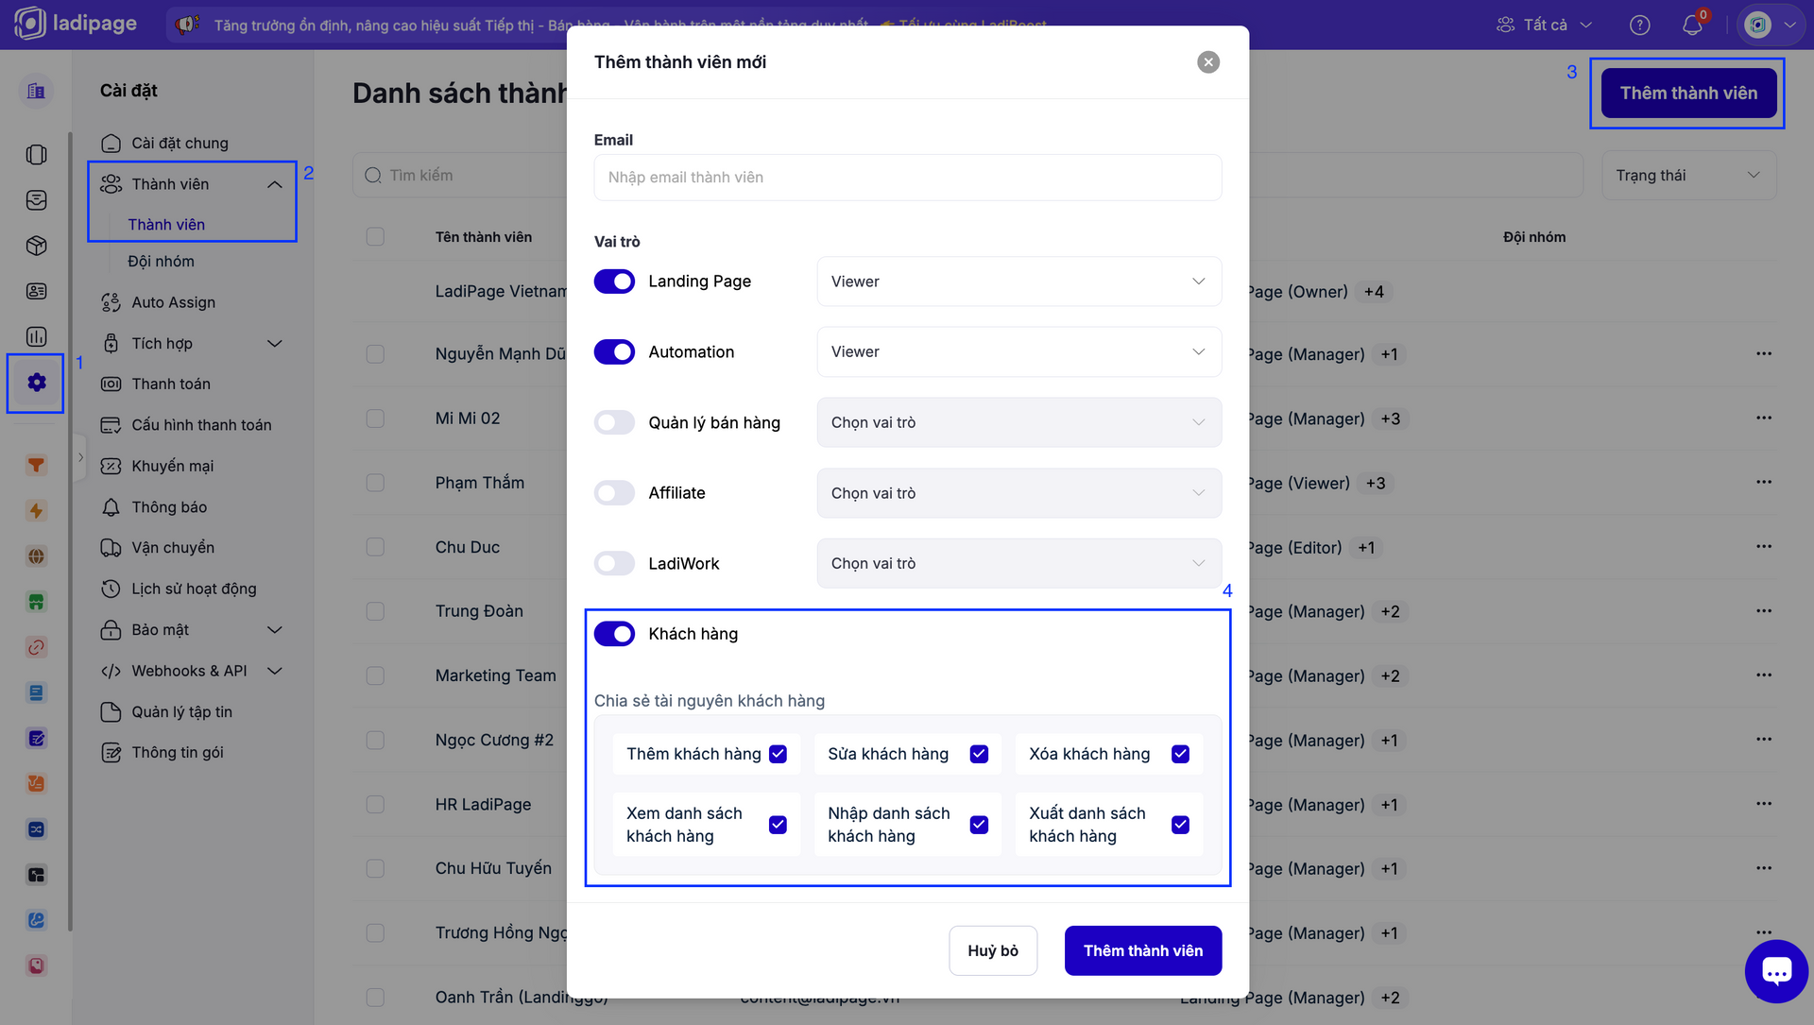
Task: Open the help question mark icon
Action: coord(1640,26)
